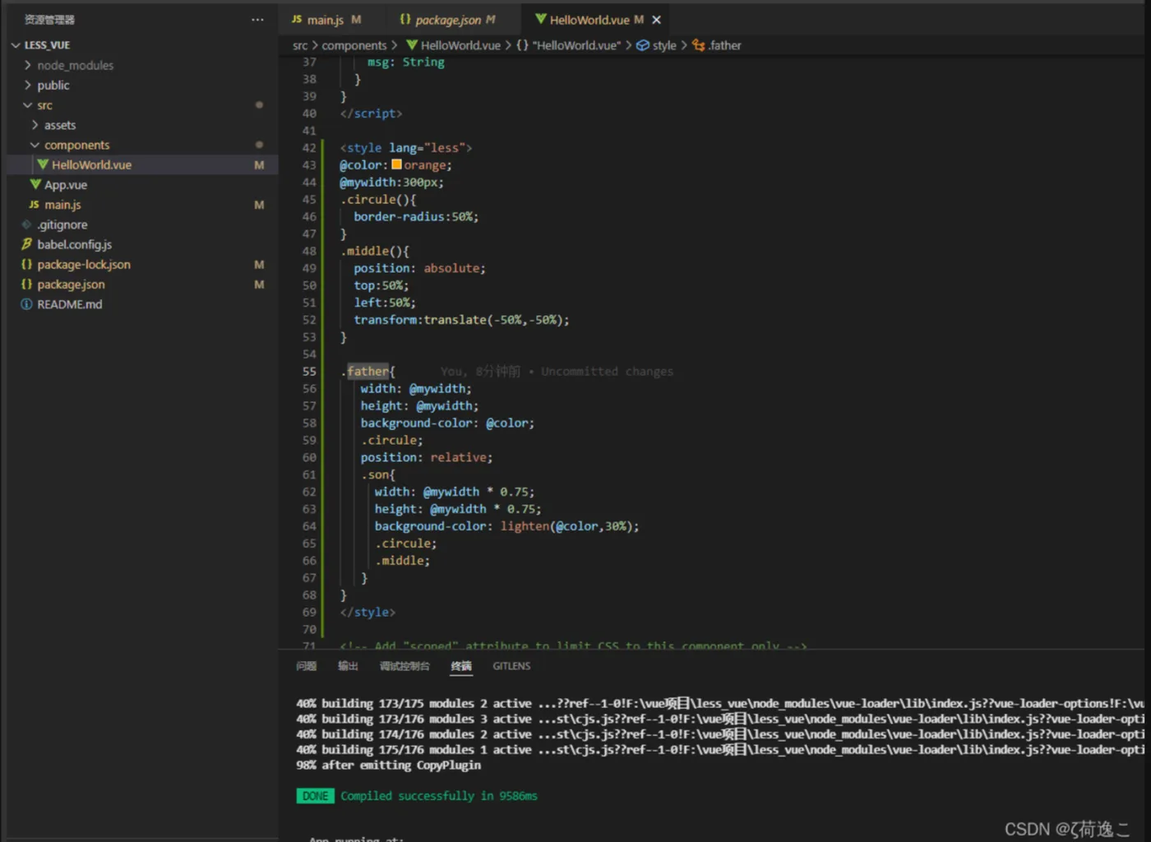Click the .son selector on line 61

(377, 474)
